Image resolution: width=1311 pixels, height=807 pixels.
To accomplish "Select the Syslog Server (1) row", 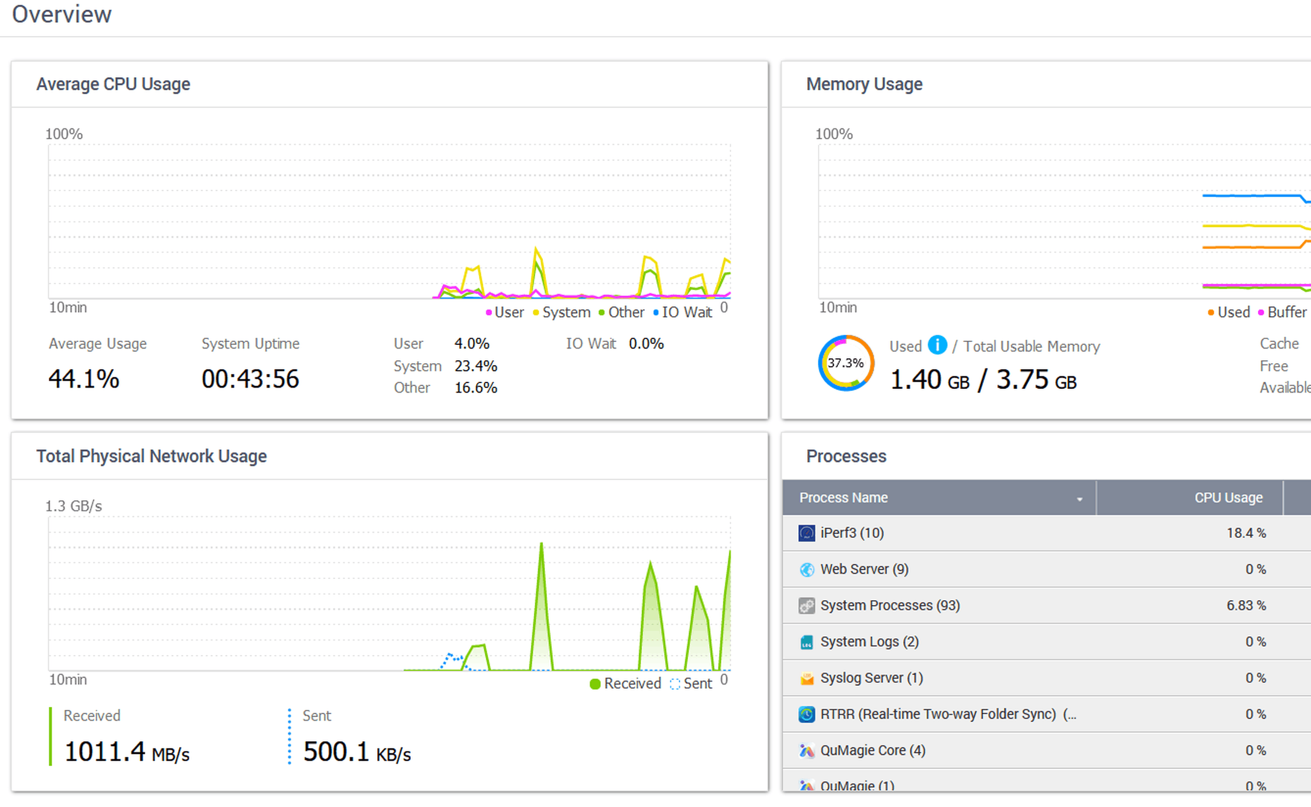I will [1046, 678].
